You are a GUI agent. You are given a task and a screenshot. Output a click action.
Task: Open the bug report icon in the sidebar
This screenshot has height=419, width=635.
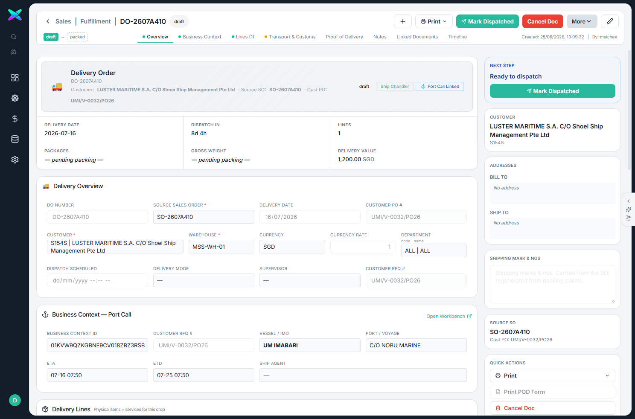point(14,52)
